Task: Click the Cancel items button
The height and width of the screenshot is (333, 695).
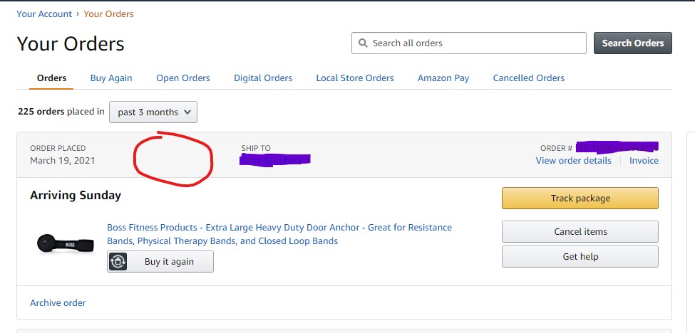Action: coord(580,232)
